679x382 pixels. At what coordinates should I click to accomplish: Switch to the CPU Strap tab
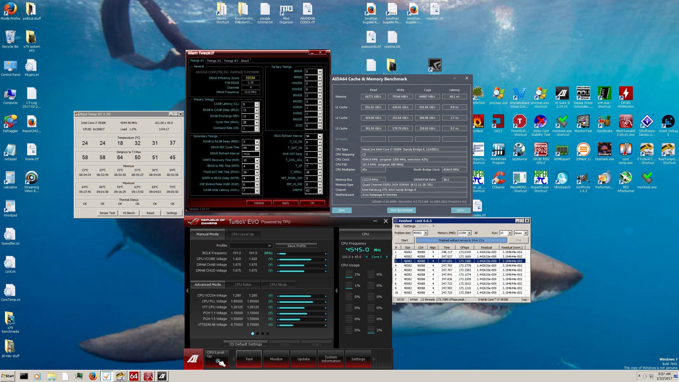click(x=278, y=284)
